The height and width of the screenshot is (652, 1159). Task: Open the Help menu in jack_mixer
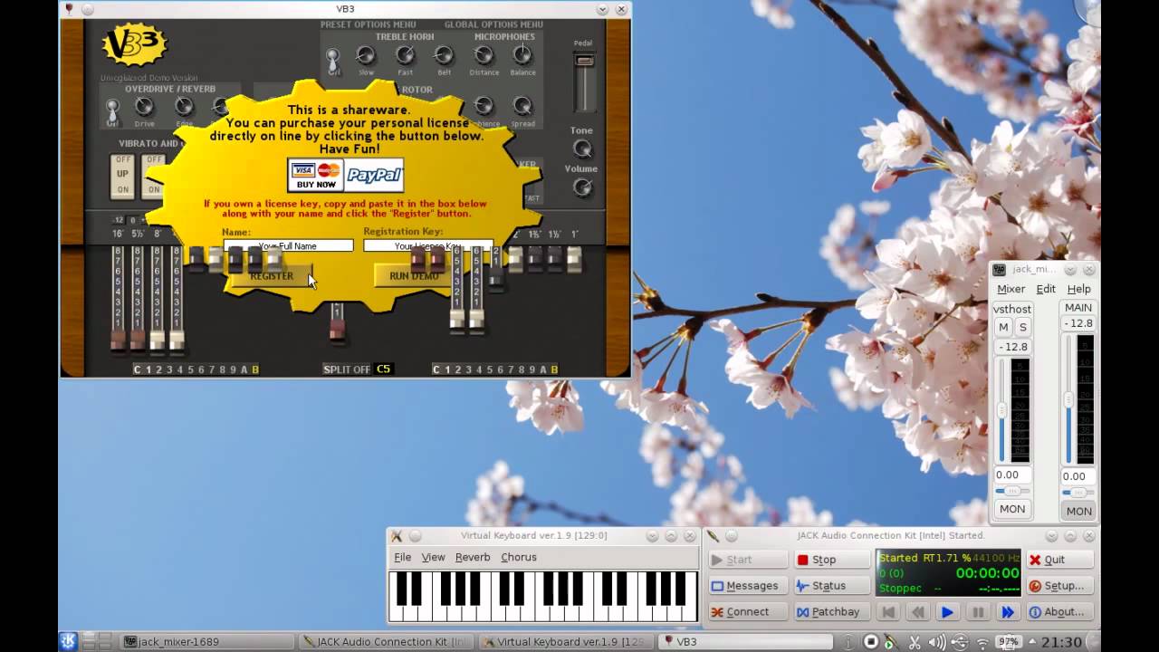tap(1078, 289)
